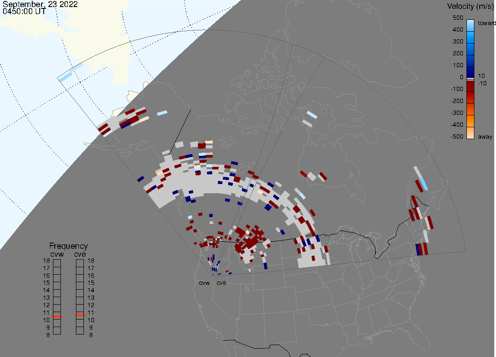The width and height of the screenshot is (496, 357).
Task: Click the "Frequency" legend title
Action: [x=68, y=246]
